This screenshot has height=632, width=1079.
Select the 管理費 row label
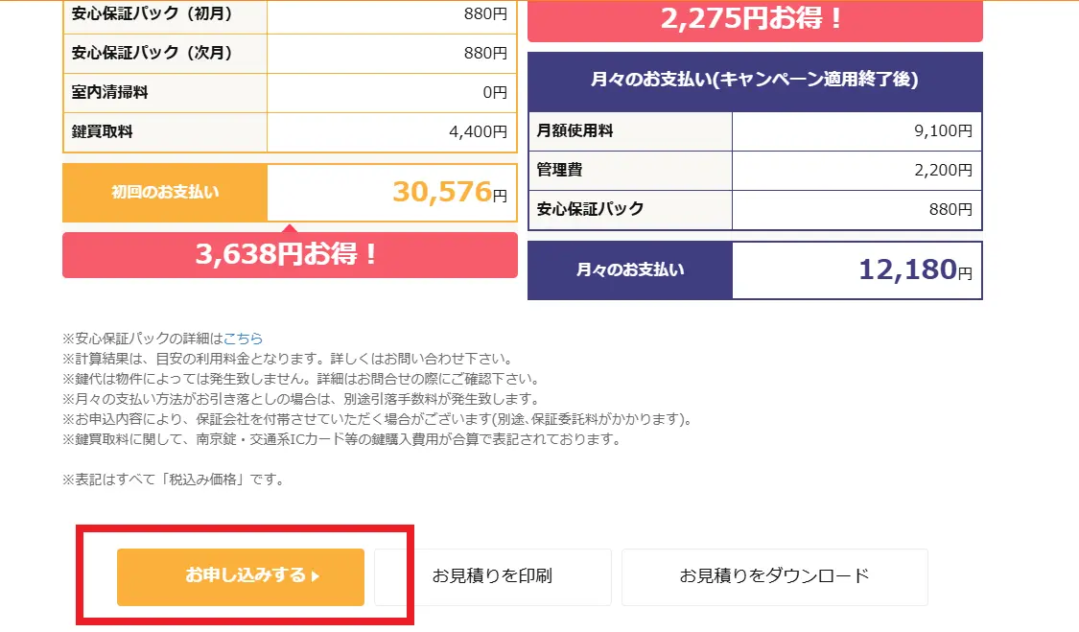(x=560, y=171)
